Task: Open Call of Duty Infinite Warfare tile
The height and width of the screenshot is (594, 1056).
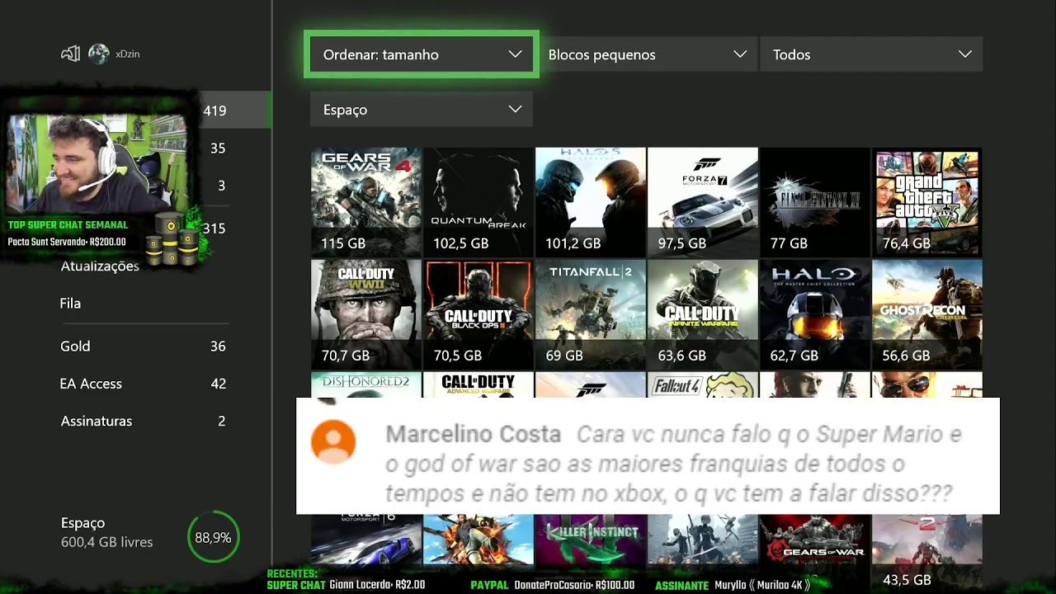Action: (703, 314)
